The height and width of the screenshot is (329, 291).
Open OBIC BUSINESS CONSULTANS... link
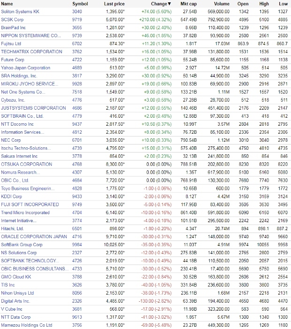pyautogui.click(x=35, y=269)
